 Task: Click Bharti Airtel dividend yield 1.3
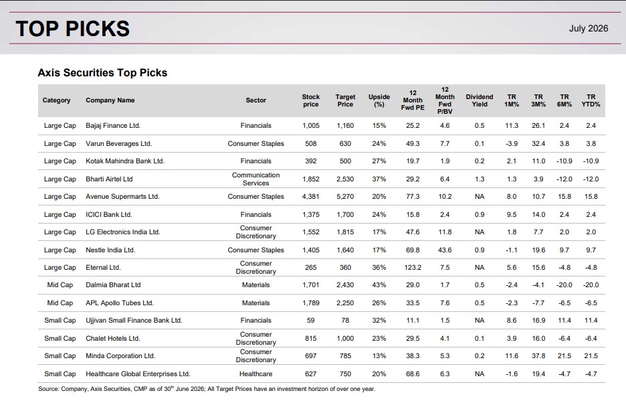(480, 179)
